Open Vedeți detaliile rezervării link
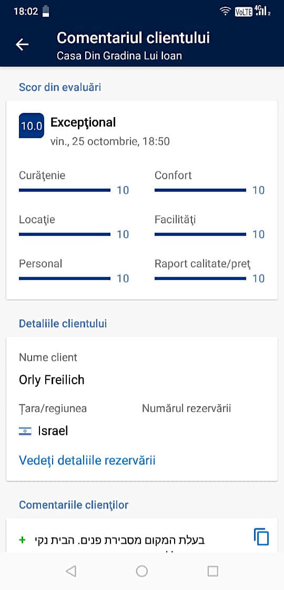 pyautogui.click(x=87, y=460)
